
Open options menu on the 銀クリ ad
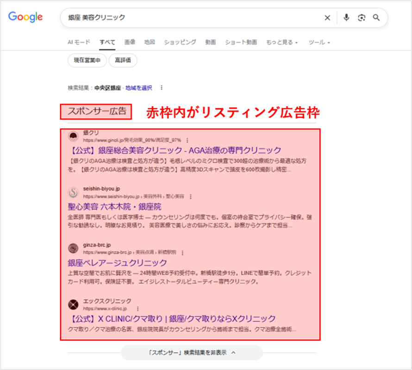(x=187, y=140)
